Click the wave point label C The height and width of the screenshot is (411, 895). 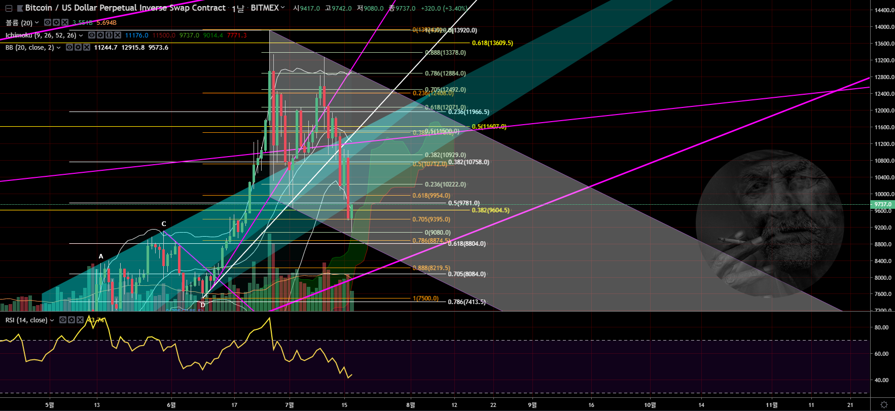(x=164, y=224)
